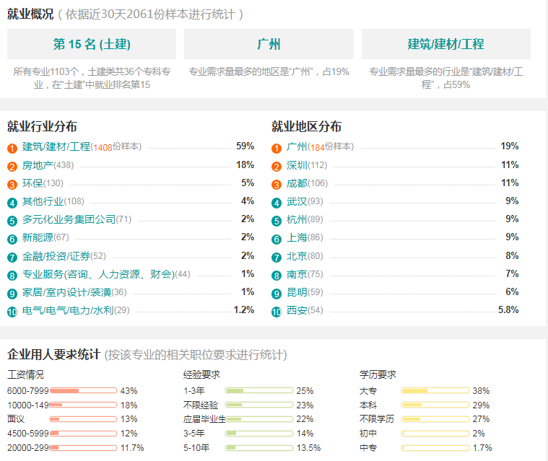This screenshot has height=461, width=548.
Task: Click the 不限学历 education label
Action: pos(377,419)
